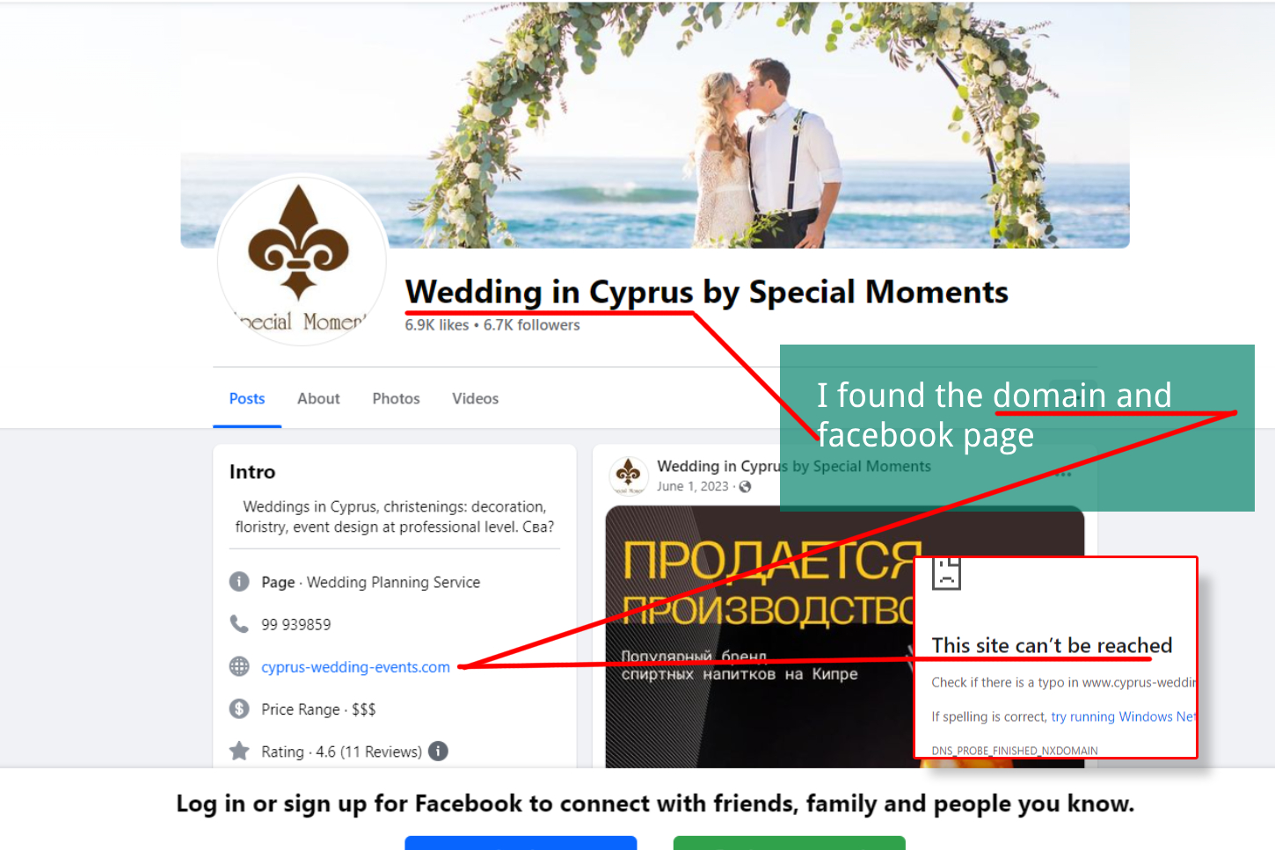The width and height of the screenshot is (1275, 850).
Task: Go to the Photos tab
Action: (x=396, y=399)
